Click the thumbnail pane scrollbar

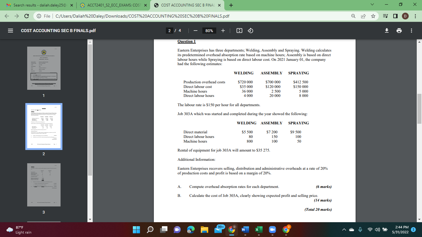tap(90, 110)
